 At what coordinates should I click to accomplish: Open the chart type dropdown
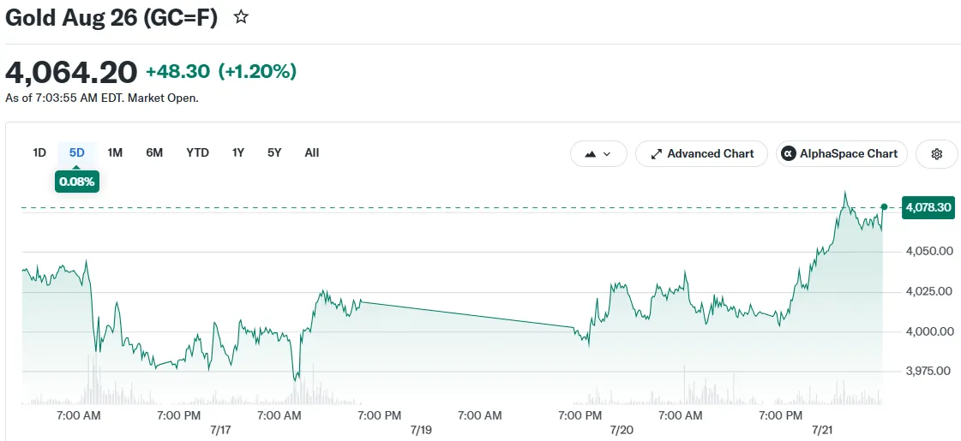pyautogui.click(x=598, y=154)
